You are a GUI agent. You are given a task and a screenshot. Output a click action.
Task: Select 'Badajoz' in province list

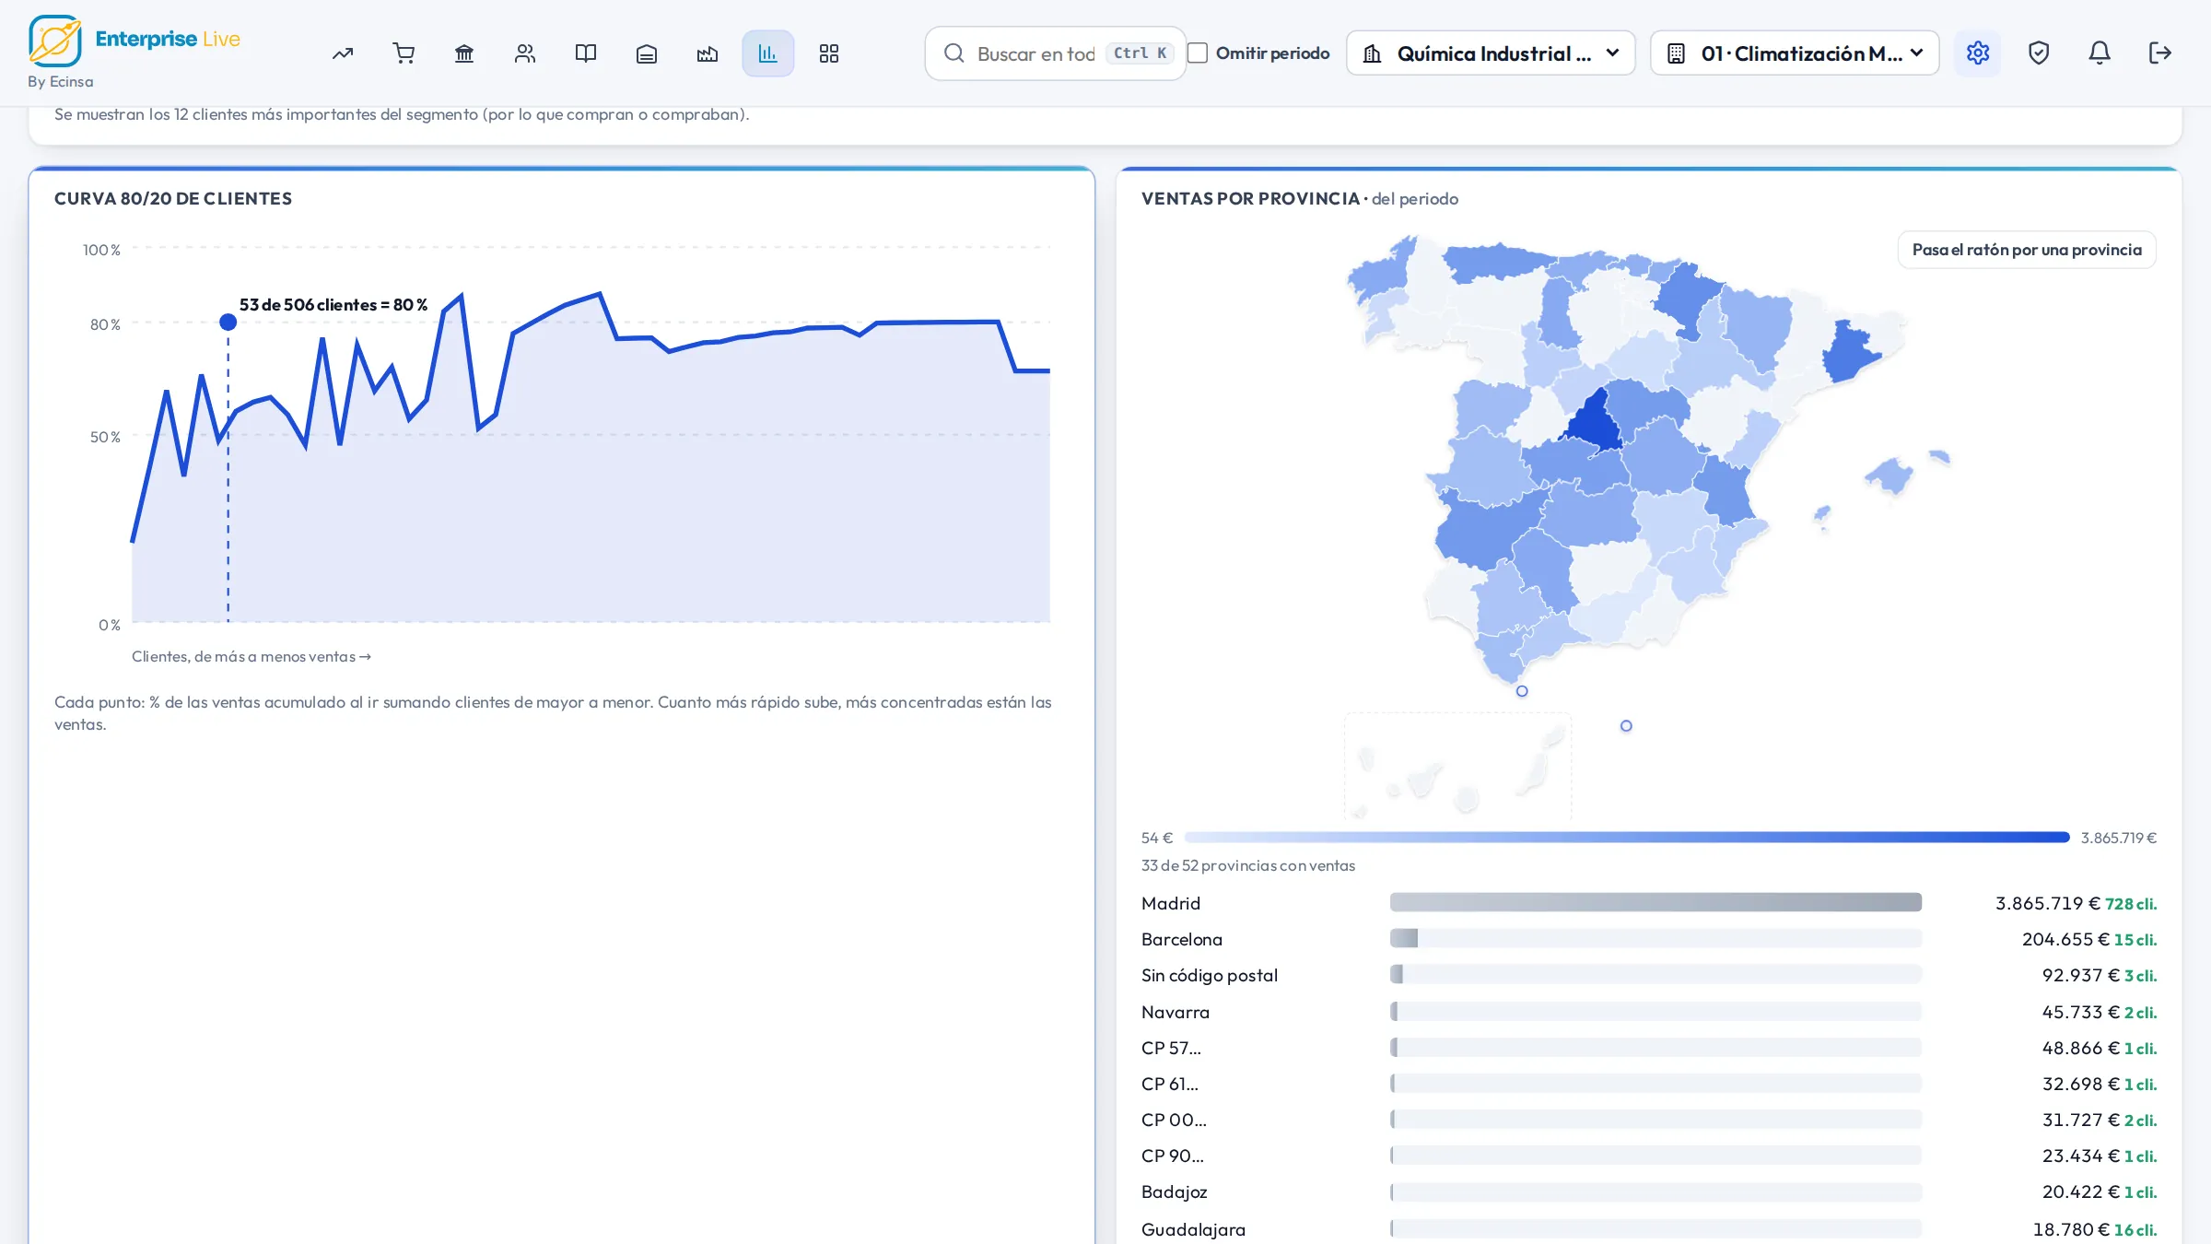point(1174,1191)
